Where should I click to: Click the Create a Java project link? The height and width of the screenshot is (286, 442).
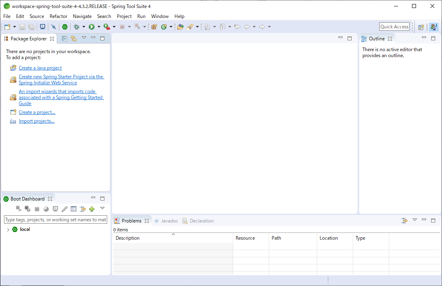[x=40, y=68]
